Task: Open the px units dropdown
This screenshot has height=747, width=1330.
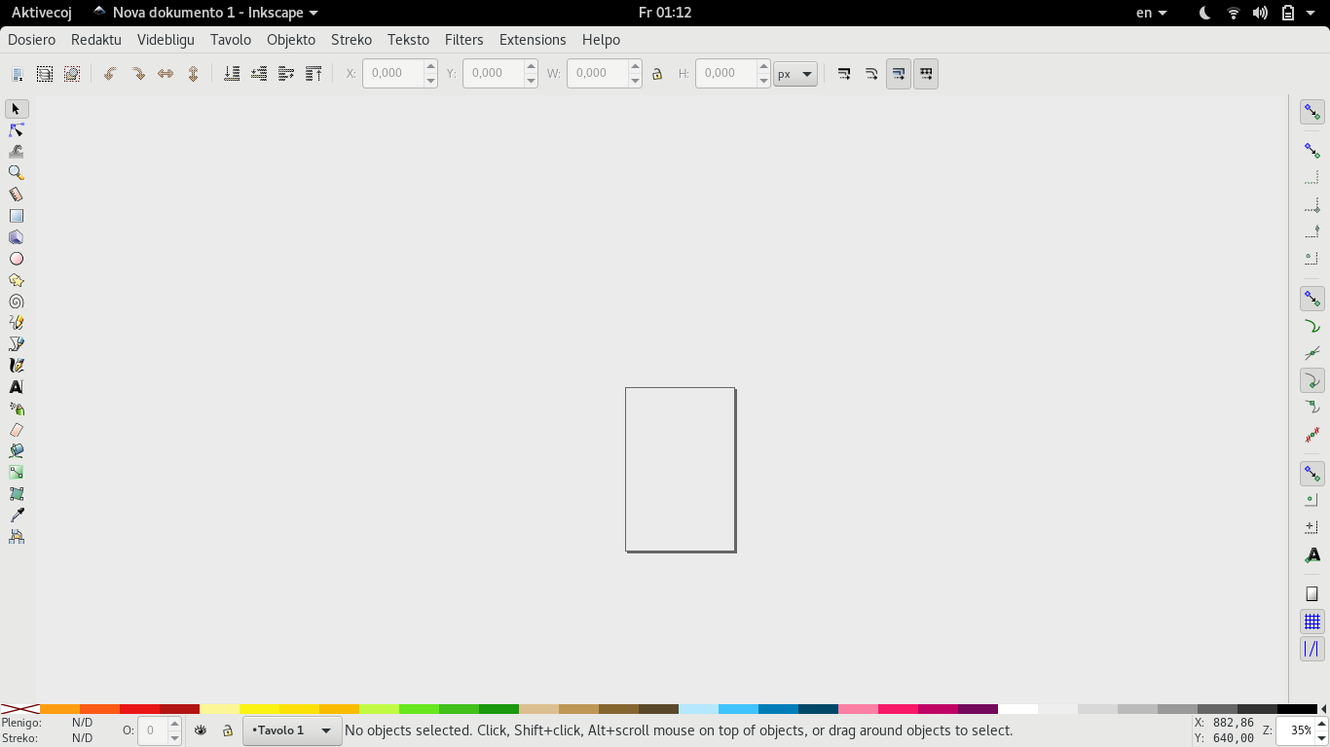Action: coord(795,74)
